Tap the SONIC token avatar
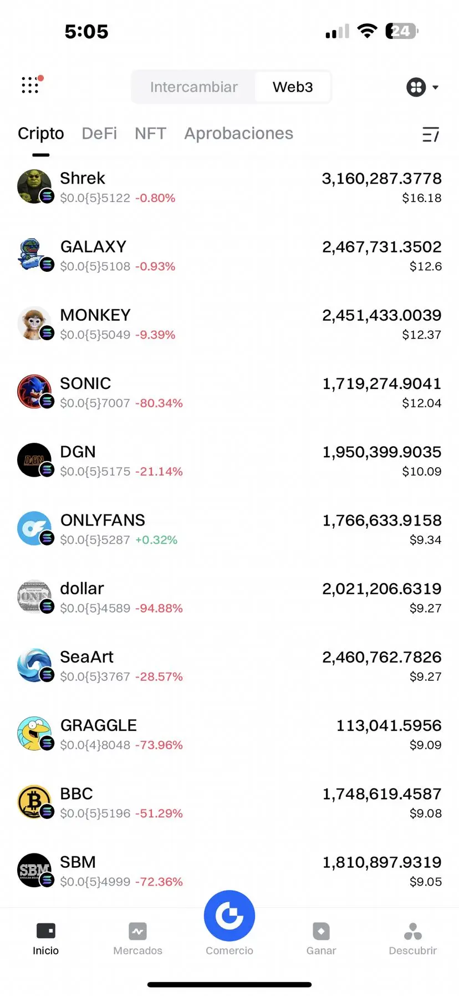Viewport: 459px width, 996px height. tap(34, 392)
